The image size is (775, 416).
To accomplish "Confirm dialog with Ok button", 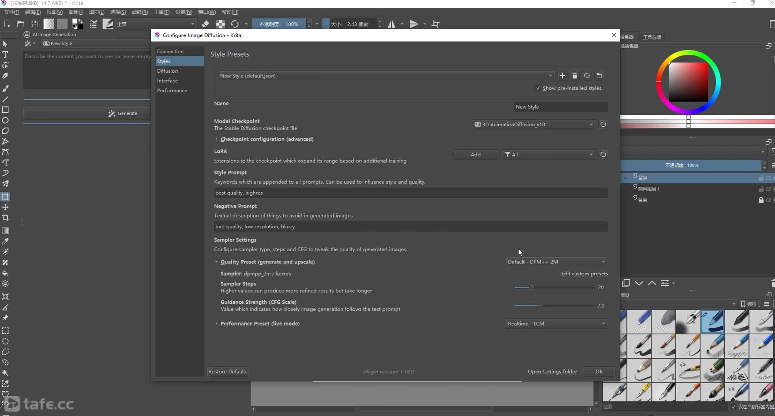I will point(599,372).
